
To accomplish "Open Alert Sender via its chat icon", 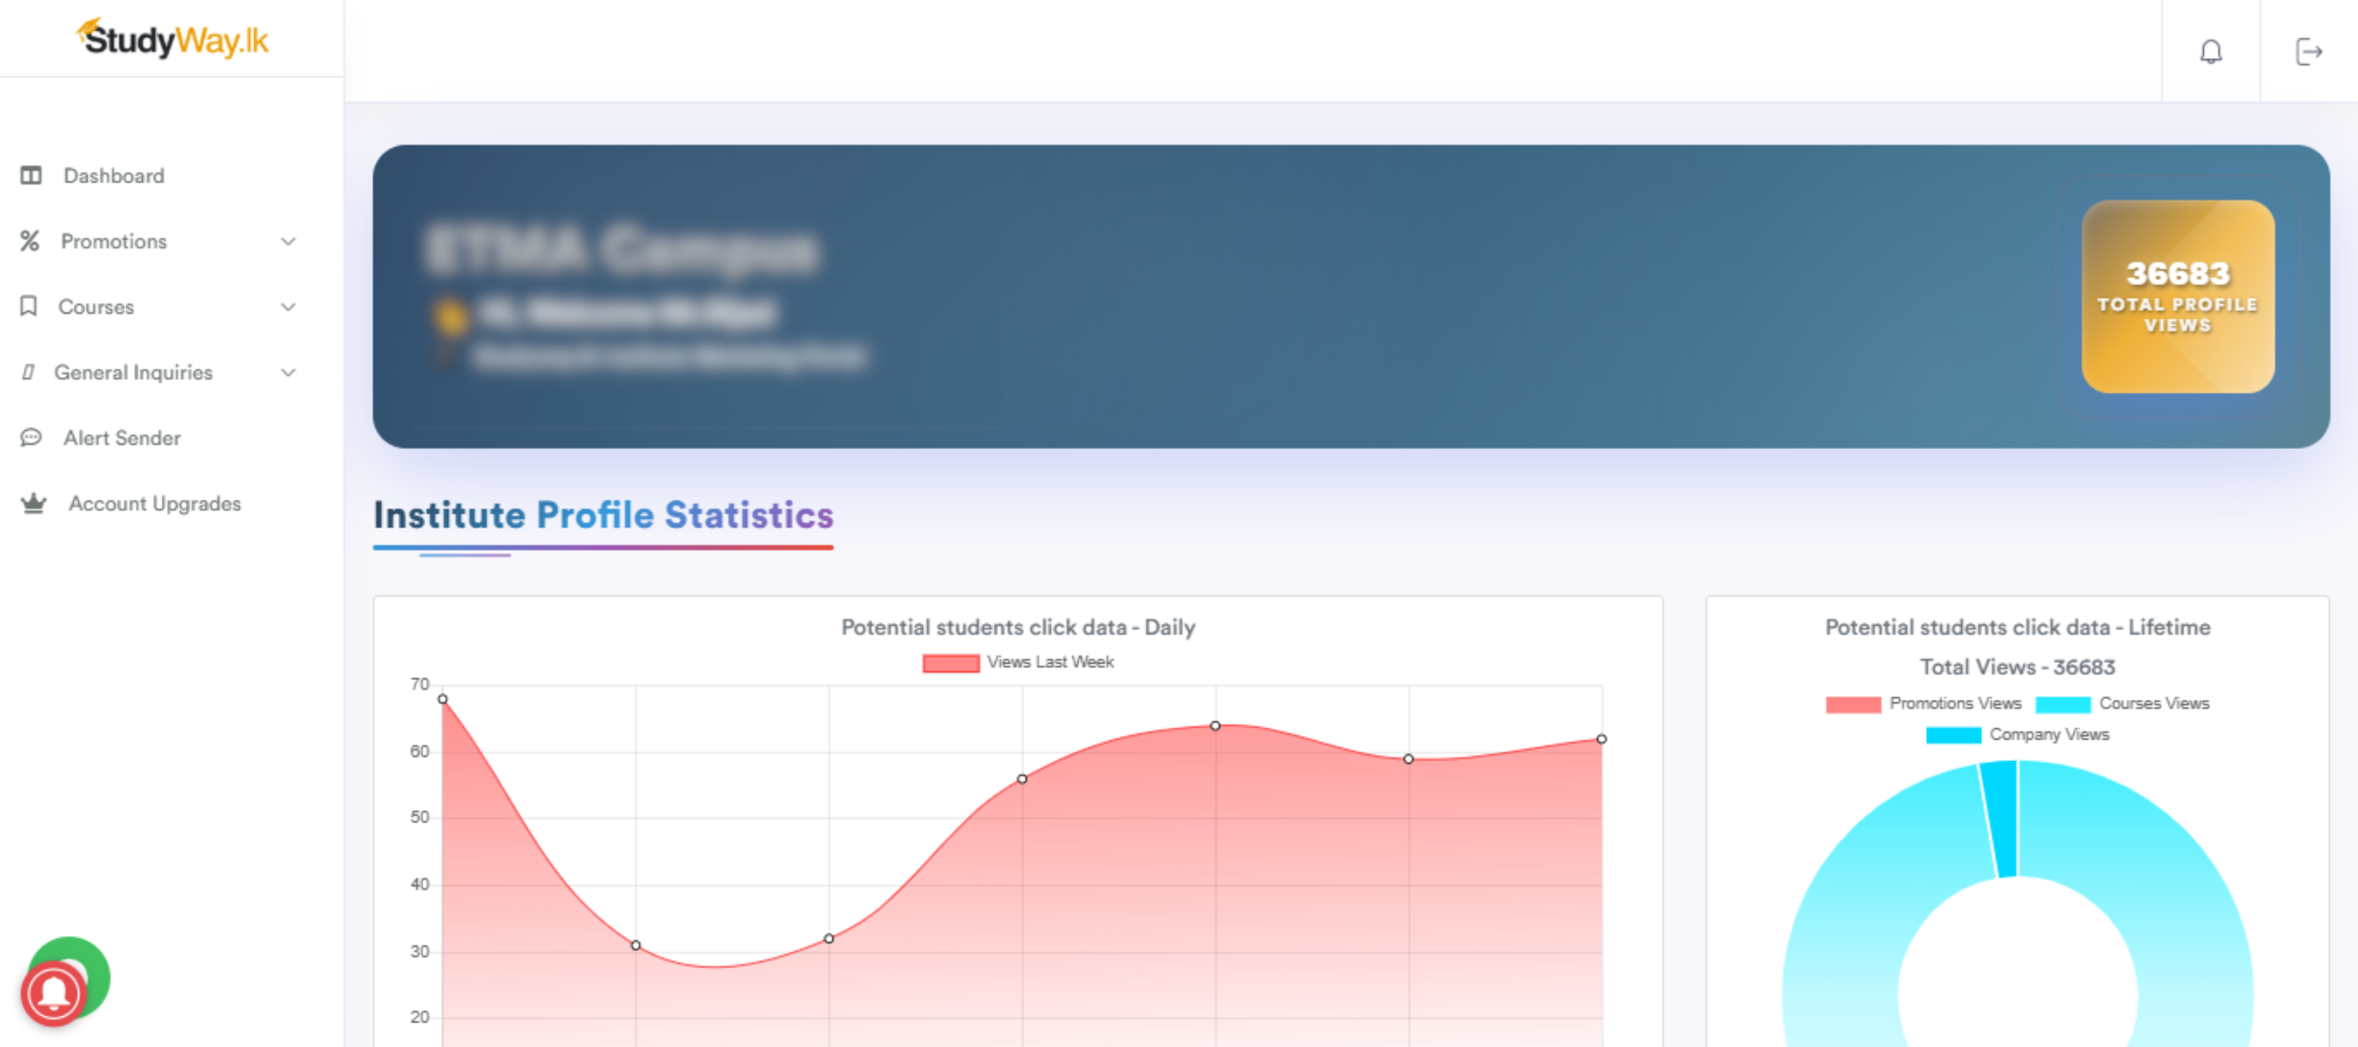I will 30,438.
